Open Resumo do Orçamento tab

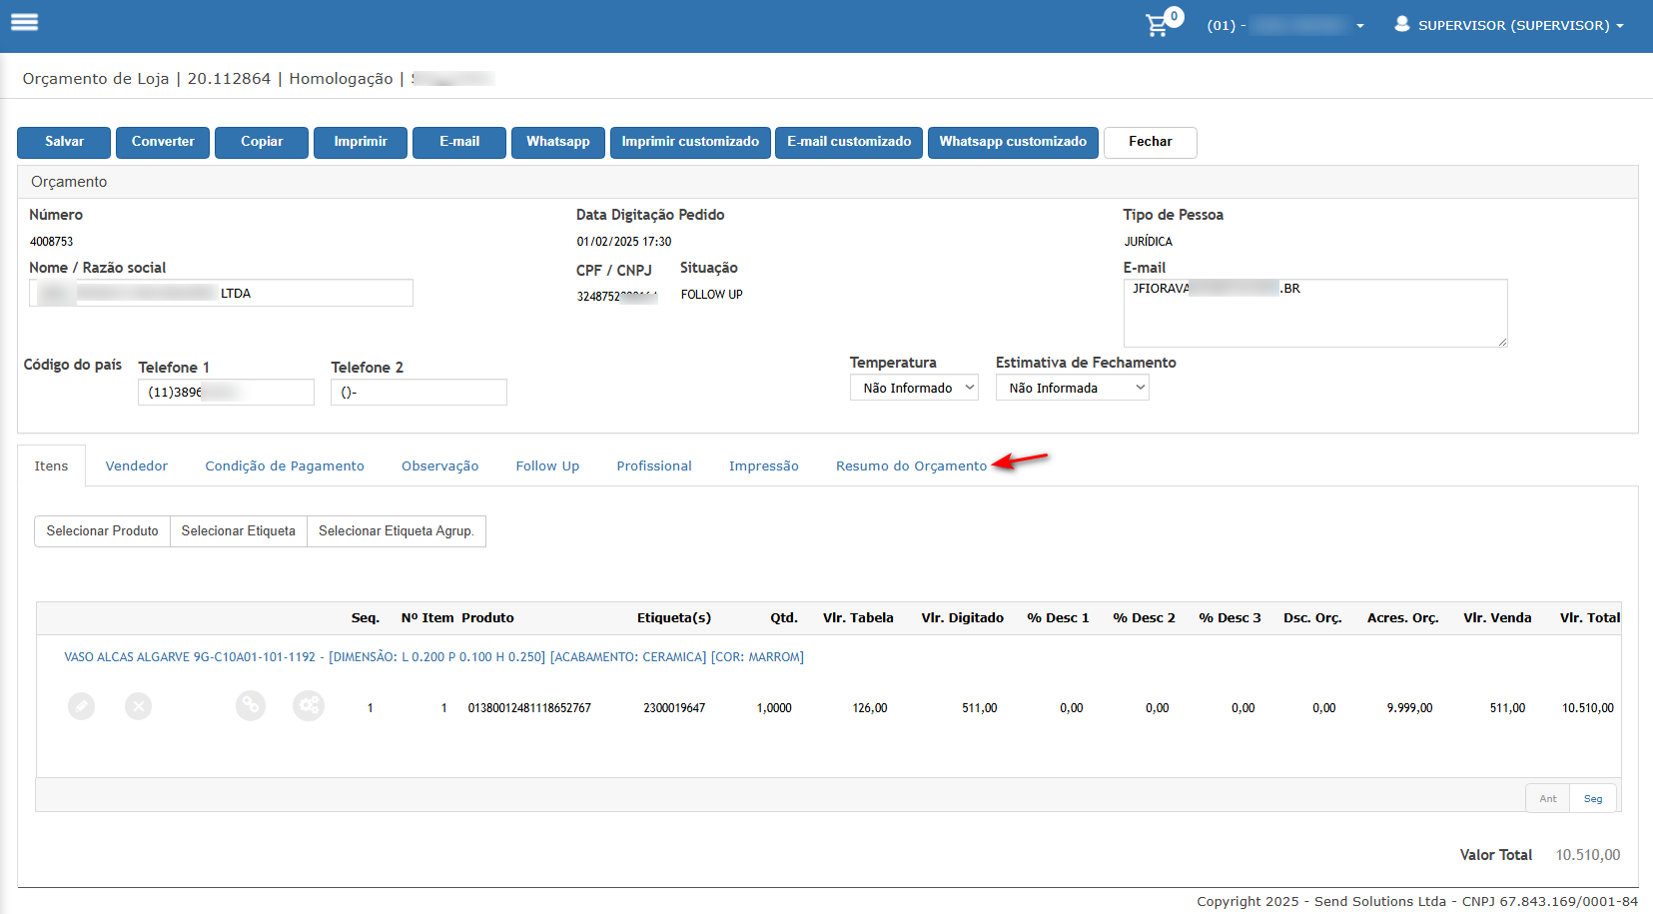[911, 465]
